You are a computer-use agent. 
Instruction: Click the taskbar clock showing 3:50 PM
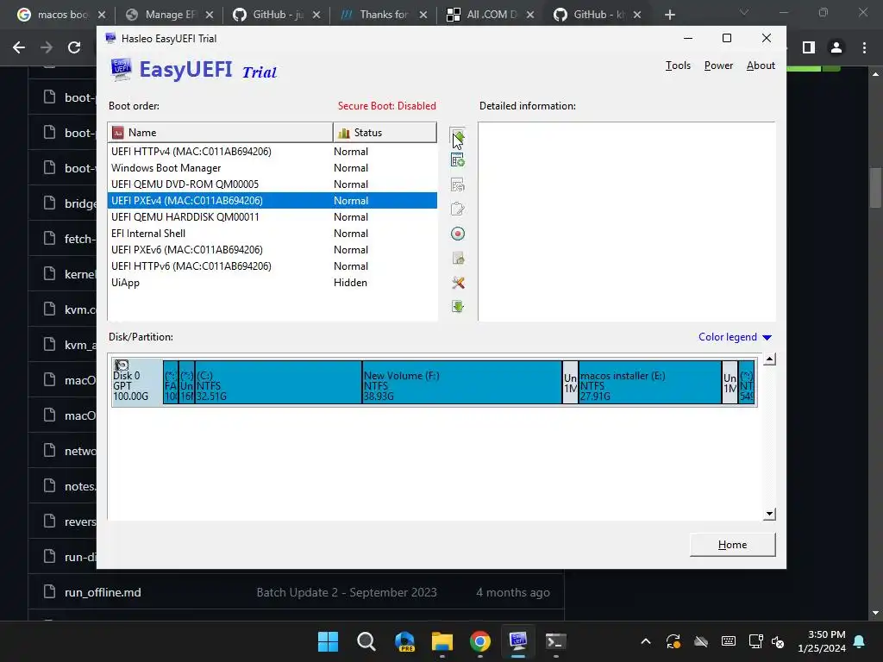click(822, 641)
